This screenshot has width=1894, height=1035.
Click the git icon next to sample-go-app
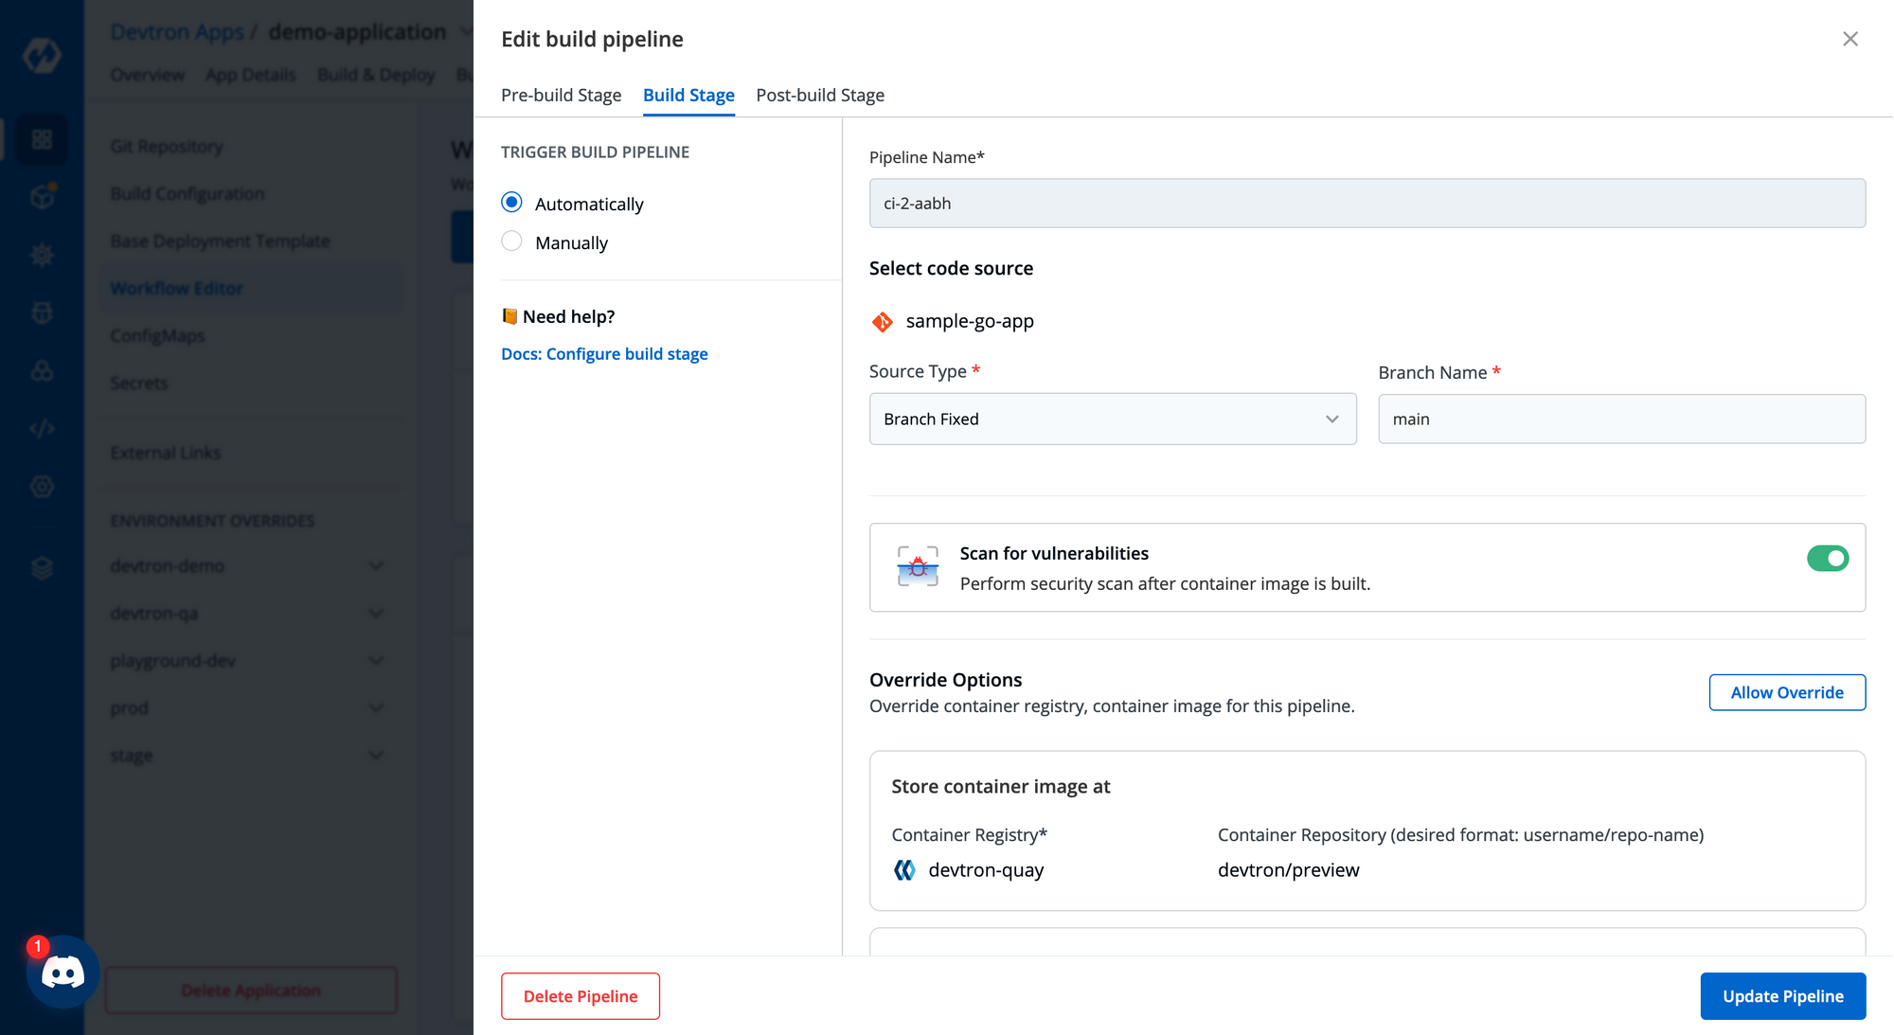pyautogui.click(x=883, y=322)
